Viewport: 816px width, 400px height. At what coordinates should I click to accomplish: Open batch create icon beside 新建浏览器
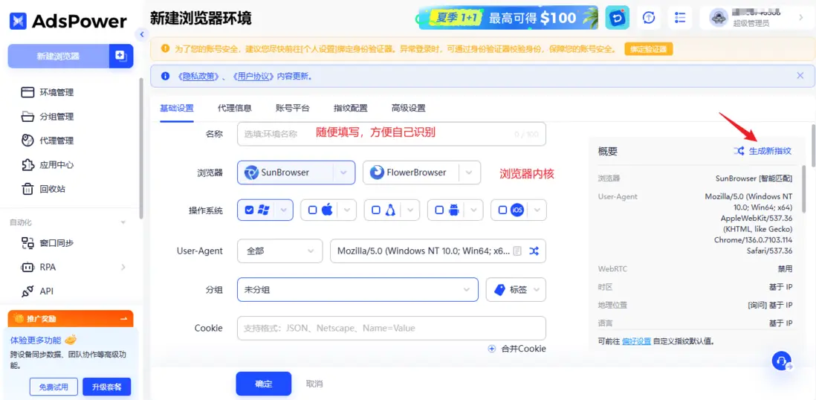click(x=120, y=57)
